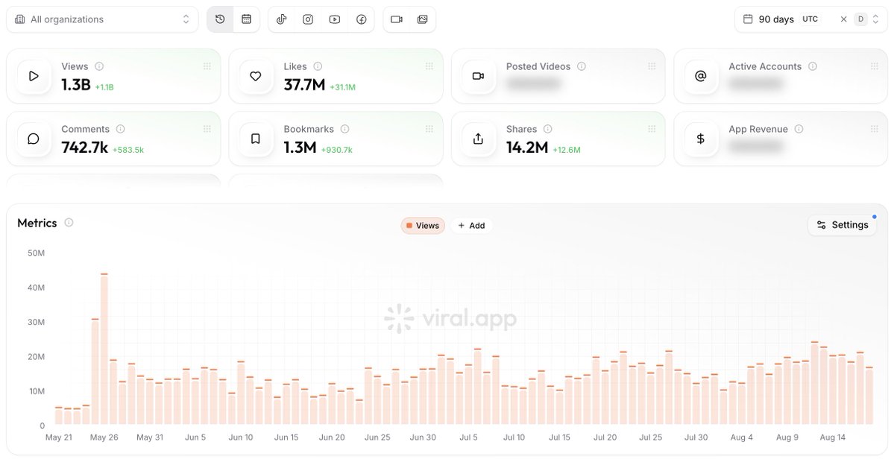Filter by TikTok platform icon

(x=281, y=19)
